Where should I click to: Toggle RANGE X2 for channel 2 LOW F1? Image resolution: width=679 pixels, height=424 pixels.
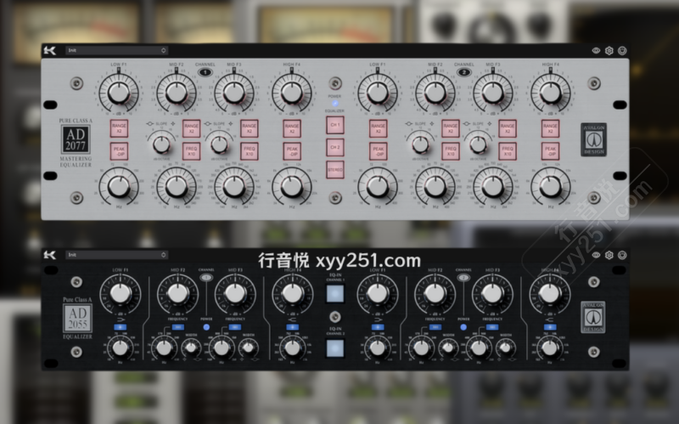tap(378, 129)
